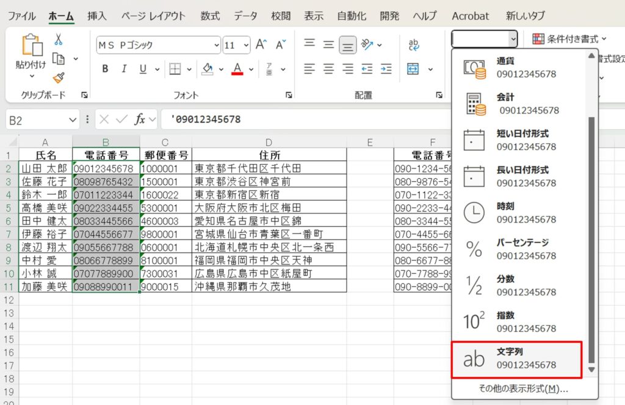Choose the 時刻 time format
625x405 pixels.
point(517,213)
